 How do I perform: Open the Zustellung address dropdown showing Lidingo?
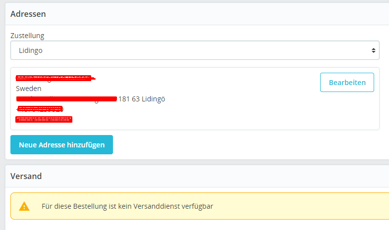tap(195, 50)
